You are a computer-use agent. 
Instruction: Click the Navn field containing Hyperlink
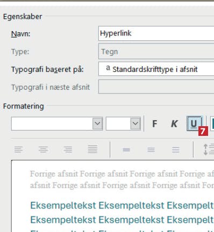click(156, 33)
